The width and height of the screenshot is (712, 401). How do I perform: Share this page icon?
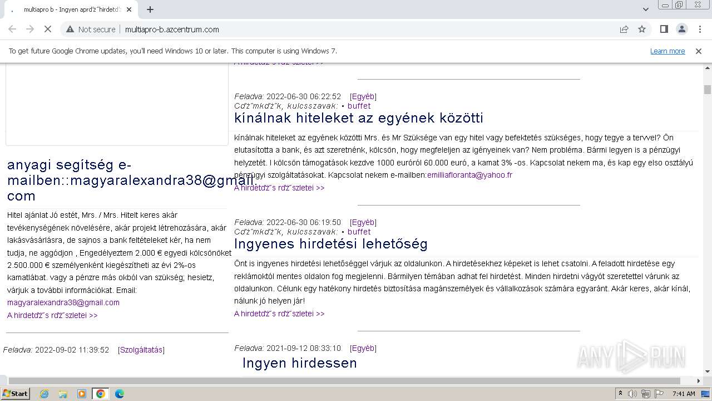click(x=624, y=30)
